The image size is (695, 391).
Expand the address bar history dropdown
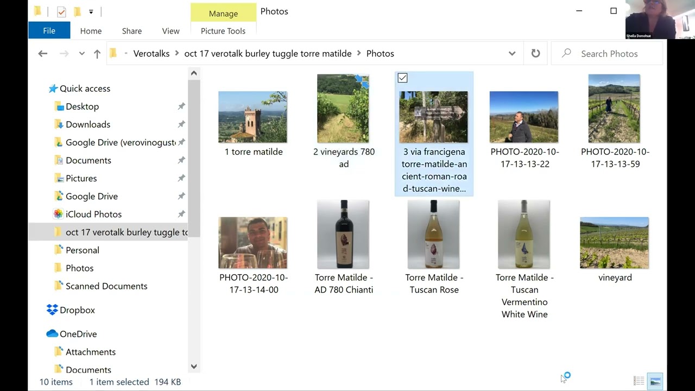coord(511,53)
